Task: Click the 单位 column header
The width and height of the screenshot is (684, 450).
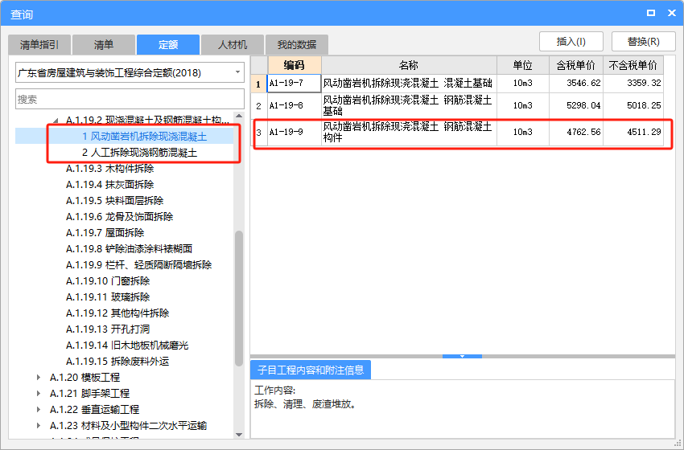Action: tap(522, 65)
